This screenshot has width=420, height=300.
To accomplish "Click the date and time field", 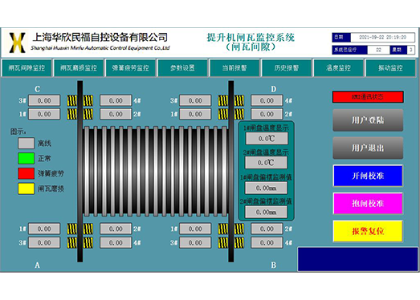I will click(x=382, y=38).
